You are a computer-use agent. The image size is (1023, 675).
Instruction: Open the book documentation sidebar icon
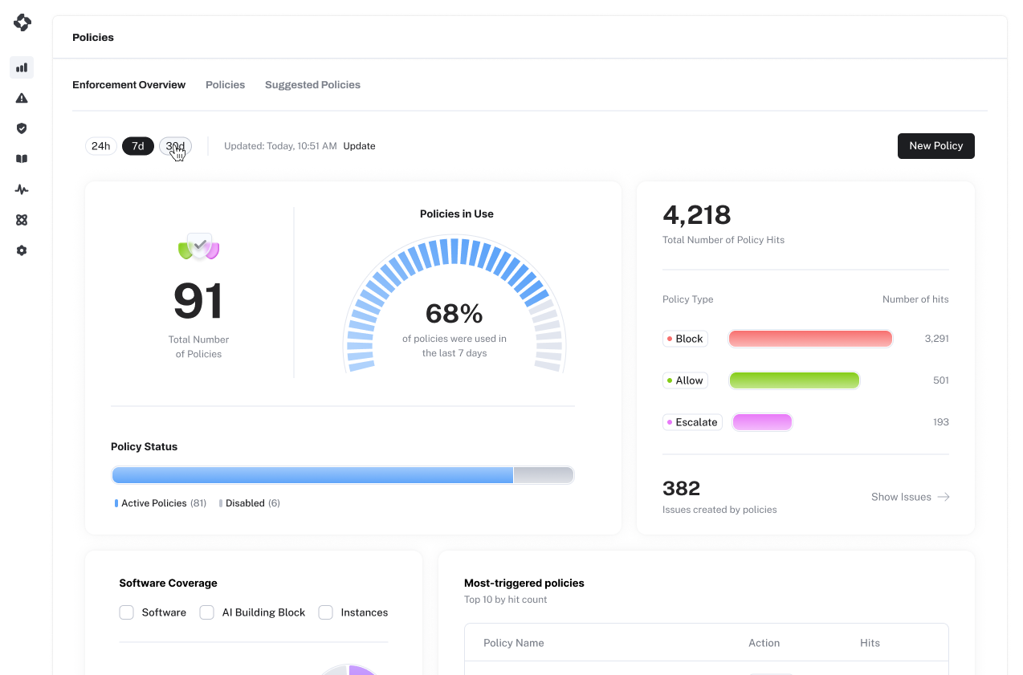[22, 159]
